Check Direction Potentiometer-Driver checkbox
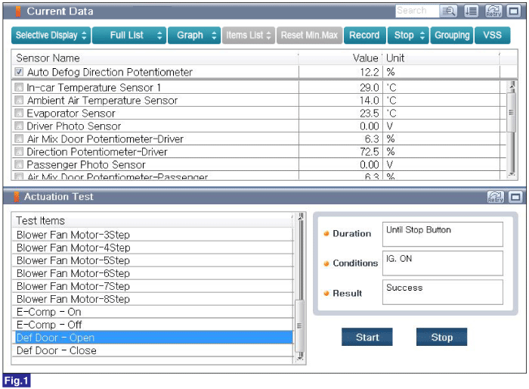Image resolution: width=529 pixels, height=389 pixels. coord(19,151)
